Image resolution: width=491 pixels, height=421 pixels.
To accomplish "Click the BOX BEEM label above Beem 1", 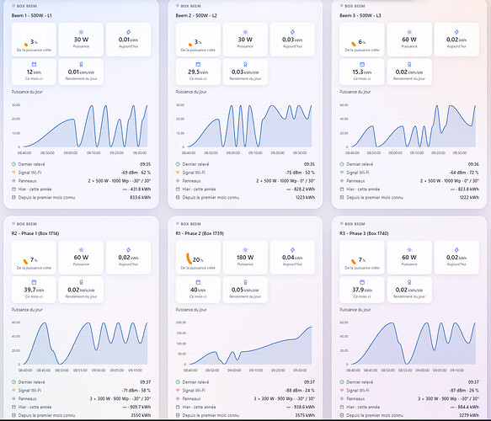I will coord(26,6).
